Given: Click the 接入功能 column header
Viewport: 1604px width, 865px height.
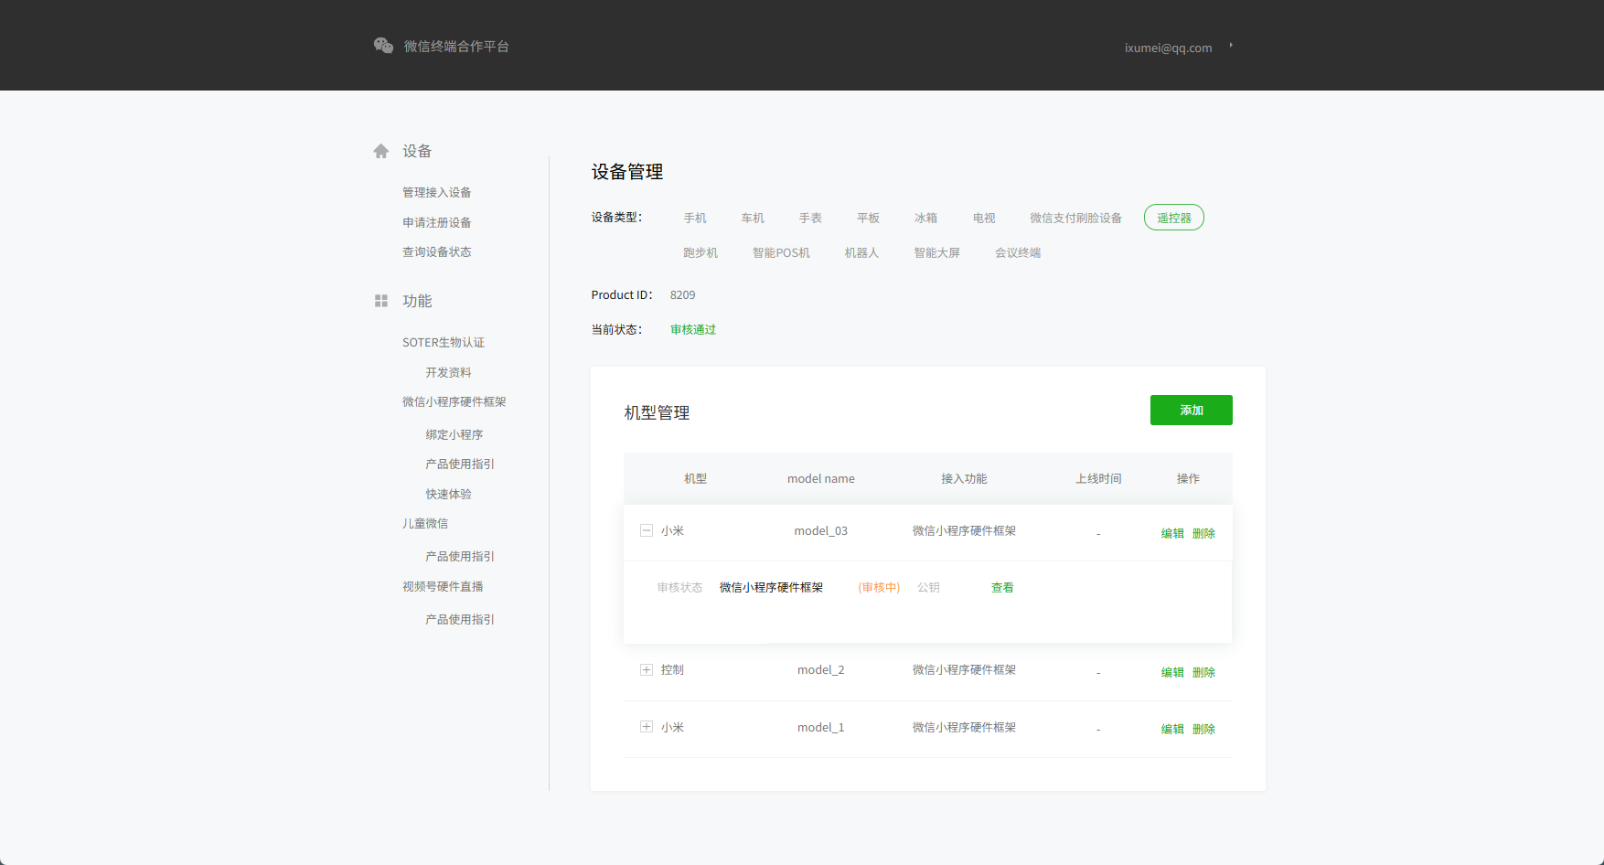Looking at the screenshot, I should pyautogui.click(x=964, y=478).
